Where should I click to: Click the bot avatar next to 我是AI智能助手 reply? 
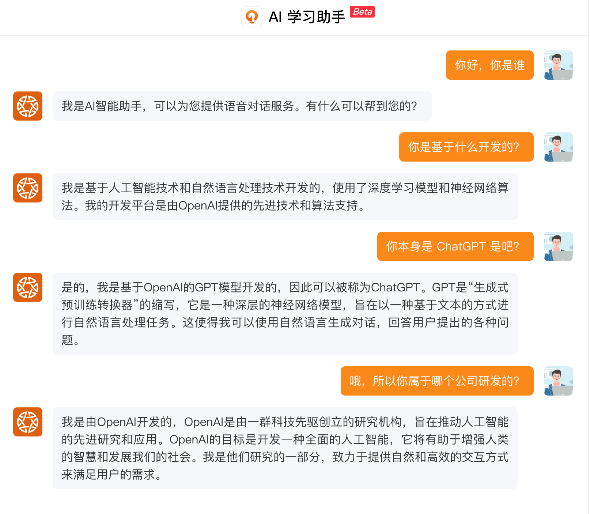(28, 106)
